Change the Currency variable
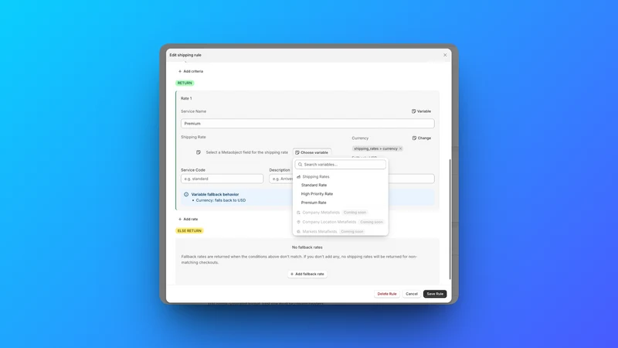The width and height of the screenshot is (618, 348). tap(421, 138)
